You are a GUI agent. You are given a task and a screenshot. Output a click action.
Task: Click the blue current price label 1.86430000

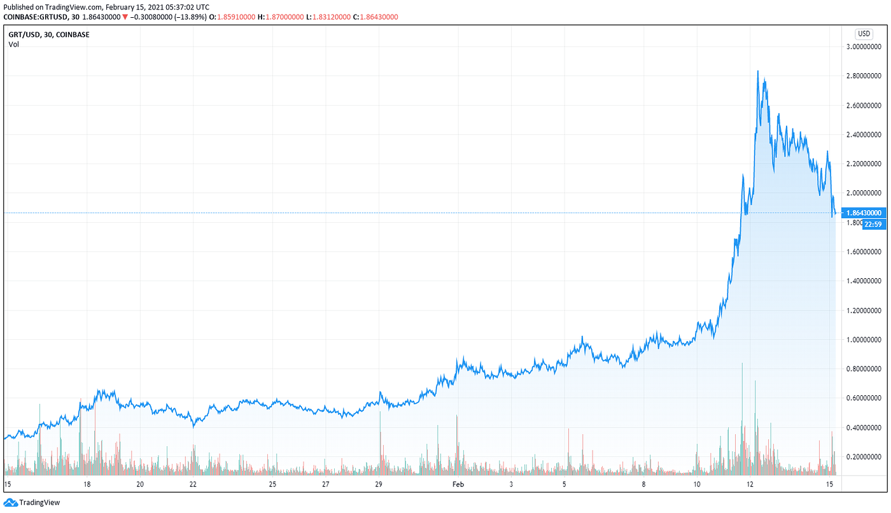tap(864, 212)
